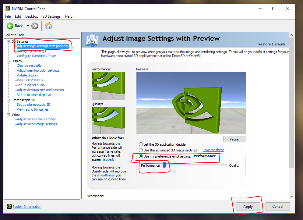Click the large 3D logo preview

191,103
